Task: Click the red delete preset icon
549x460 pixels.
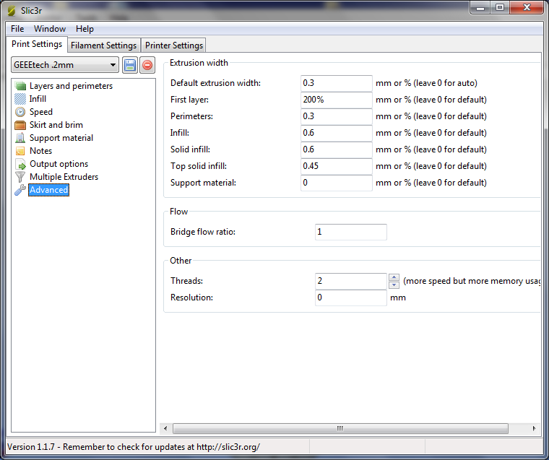Action: click(x=147, y=65)
